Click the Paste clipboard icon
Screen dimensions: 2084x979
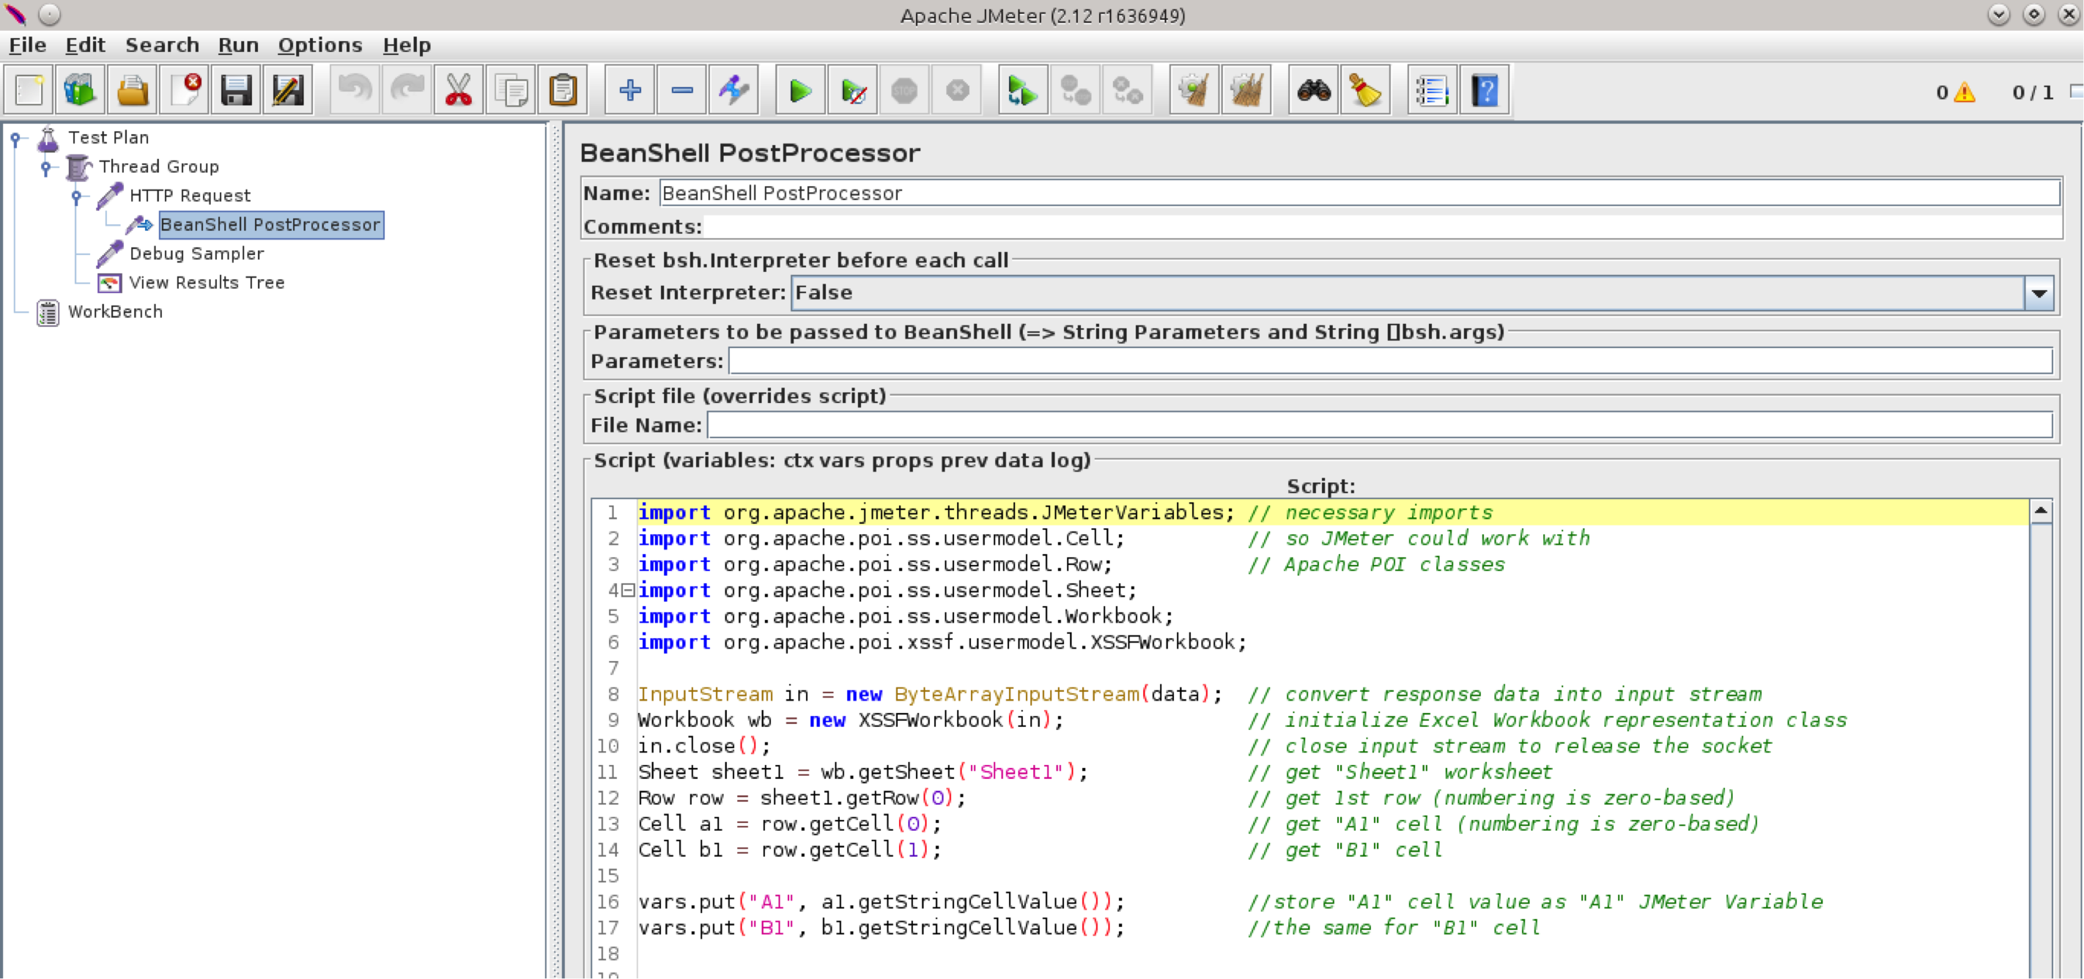point(562,90)
